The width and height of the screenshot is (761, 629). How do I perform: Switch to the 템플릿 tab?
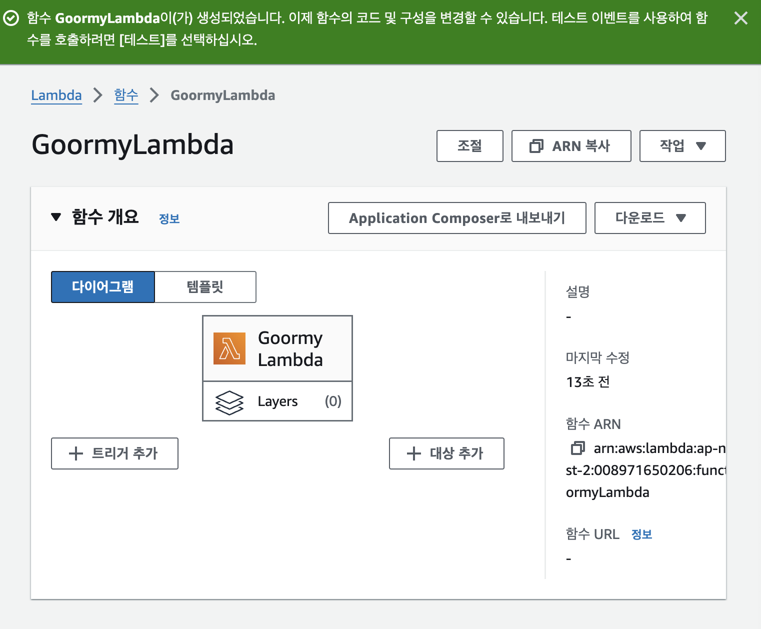click(x=205, y=287)
